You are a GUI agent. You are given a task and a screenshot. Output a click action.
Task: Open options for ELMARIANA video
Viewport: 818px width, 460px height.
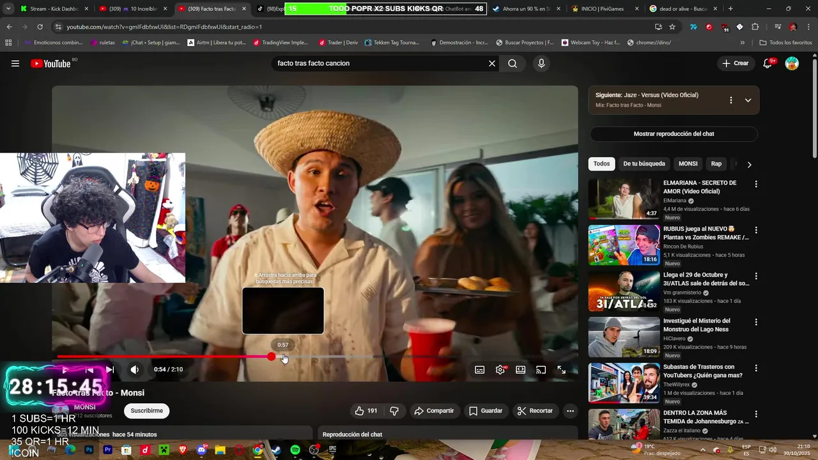(756, 184)
